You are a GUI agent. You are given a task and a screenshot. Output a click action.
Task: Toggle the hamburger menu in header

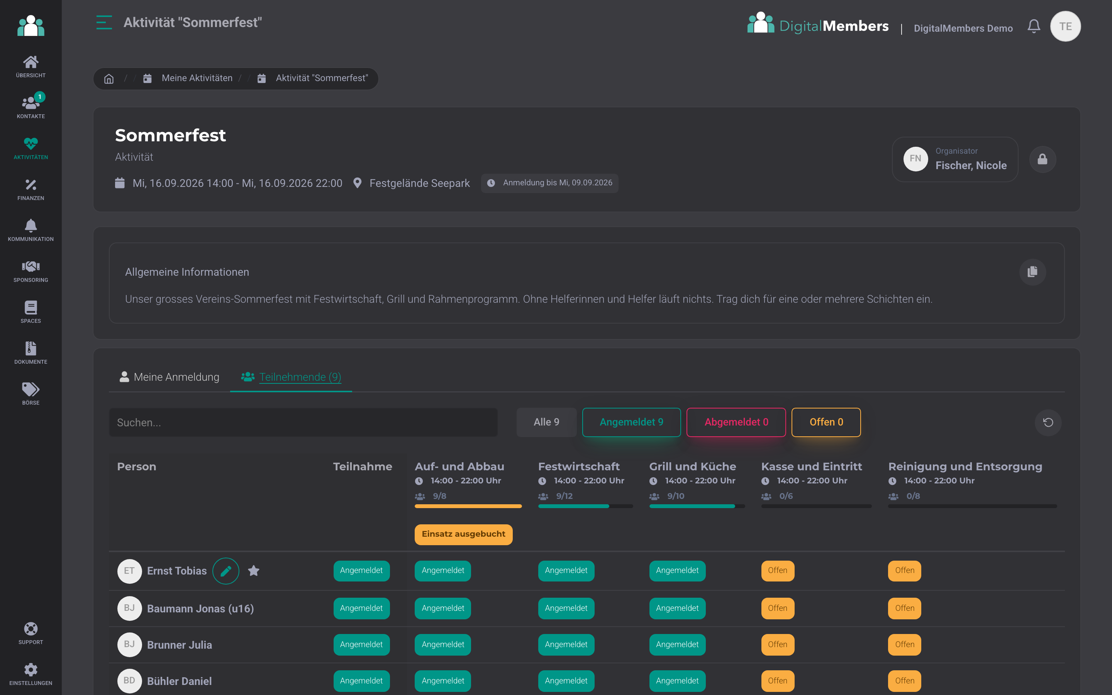coord(104,22)
